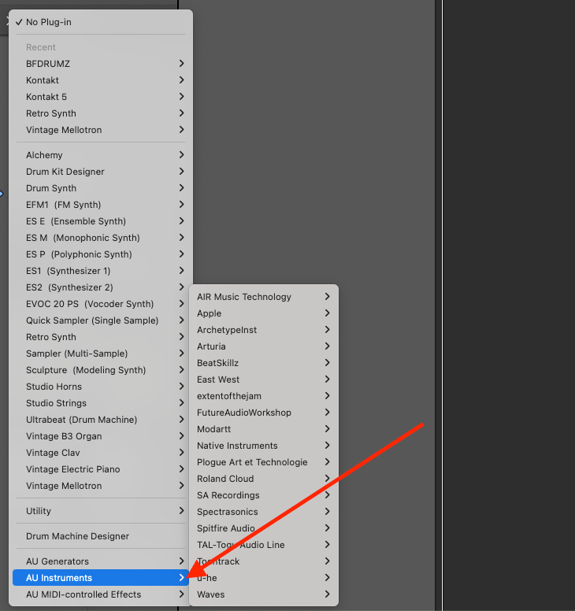Open the East West submenu

(264, 380)
